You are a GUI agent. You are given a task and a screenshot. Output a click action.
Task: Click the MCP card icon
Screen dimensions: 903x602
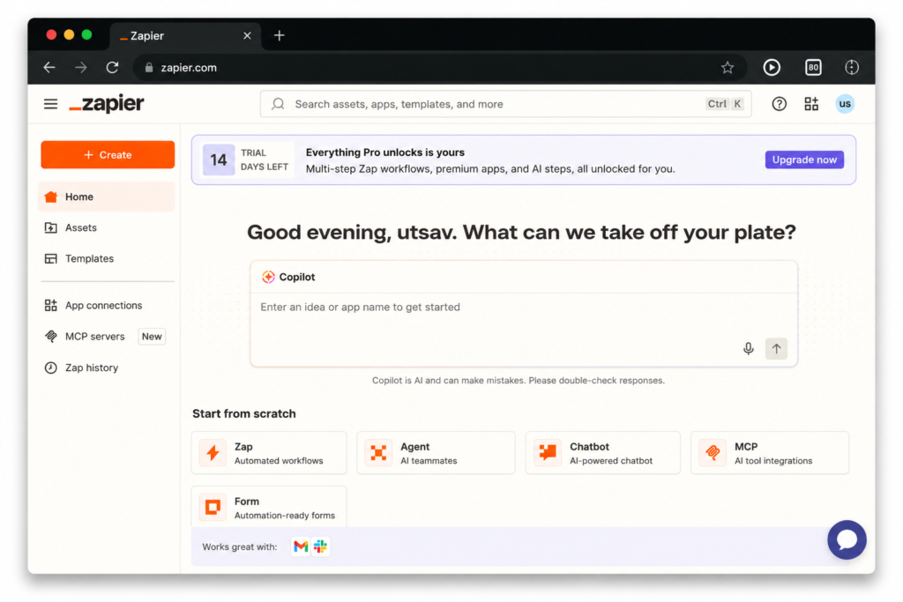(713, 453)
